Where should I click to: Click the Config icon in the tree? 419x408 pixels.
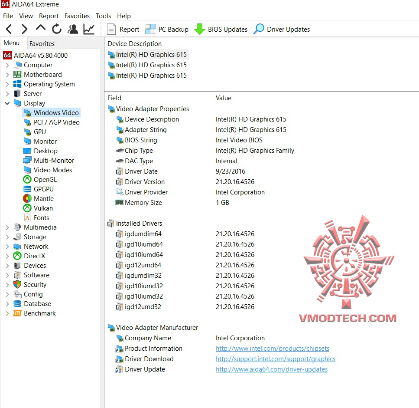17,294
